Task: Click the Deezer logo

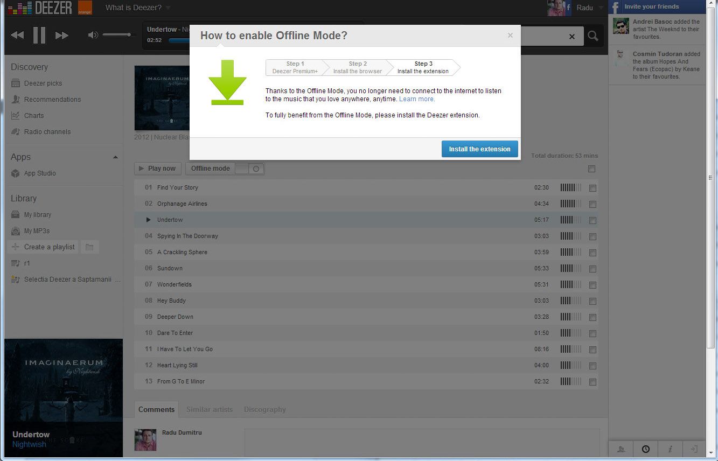Action: click(x=40, y=8)
